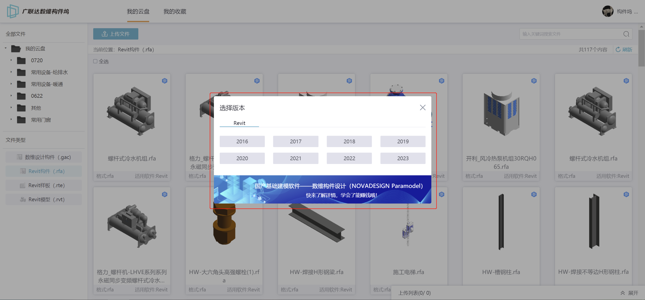This screenshot has width=645, height=300.
Task: Open the user avatar profile picture
Action: coord(608,11)
